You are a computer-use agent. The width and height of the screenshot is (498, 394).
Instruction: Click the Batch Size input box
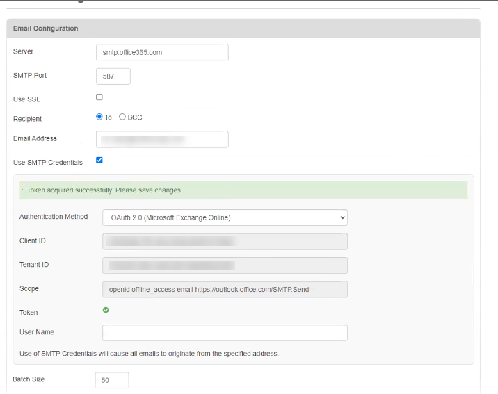coord(112,380)
